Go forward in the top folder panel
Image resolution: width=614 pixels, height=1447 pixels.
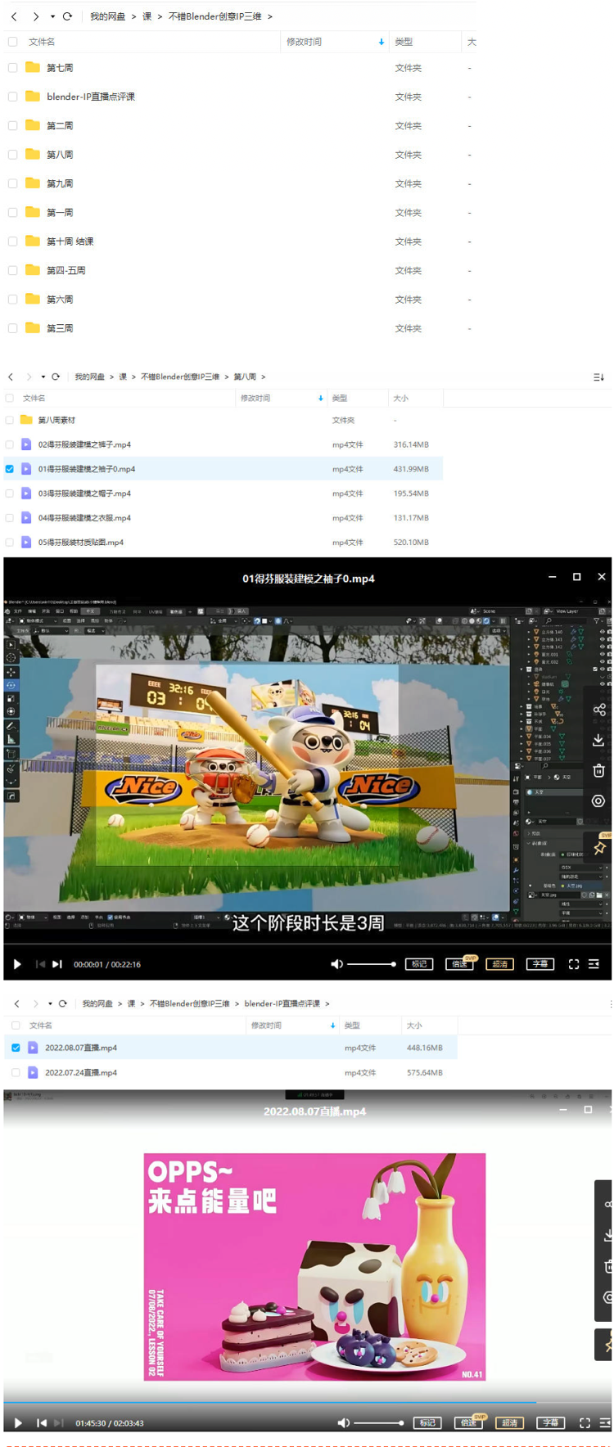[36, 16]
